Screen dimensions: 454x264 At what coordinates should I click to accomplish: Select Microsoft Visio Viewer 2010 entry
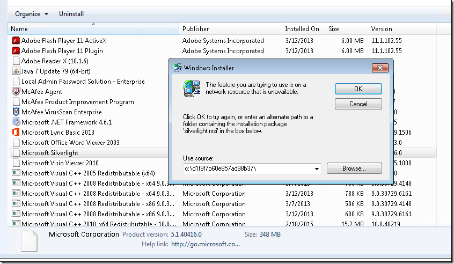pyautogui.click(x=60, y=163)
